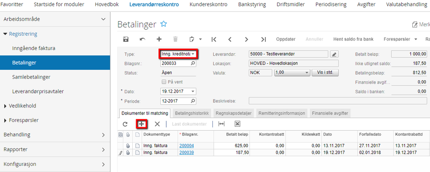
Task: Click note icon on row 200039
Action: click(137, 153)
